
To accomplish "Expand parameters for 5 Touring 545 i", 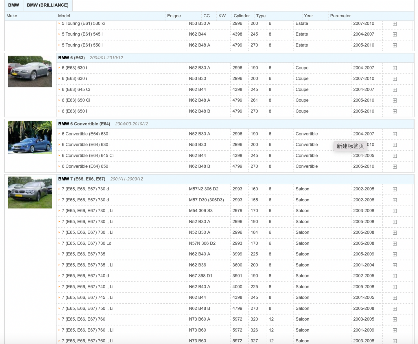I will coord(395,34).
